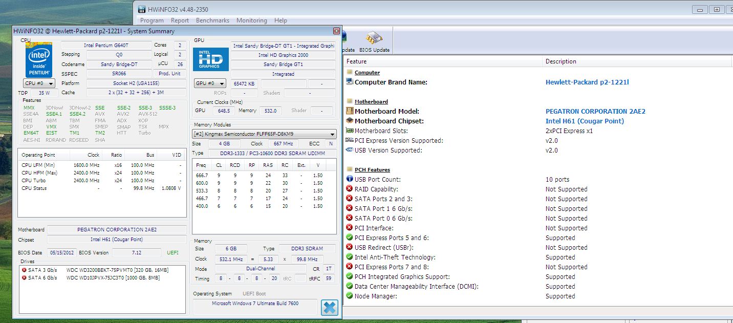733x323 pixels.
Task: Click the Computer section folder icon
Action: (x=350, y=73)
